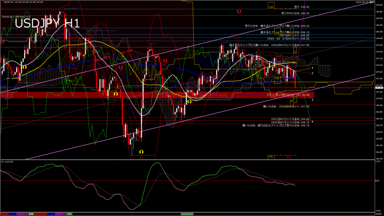Click the D marker below the 147.90 line
Screen dimensions: 384x216
pos(295,51)
